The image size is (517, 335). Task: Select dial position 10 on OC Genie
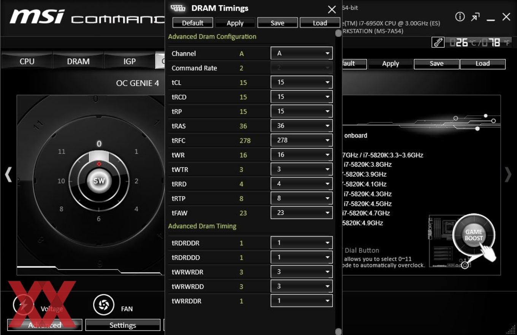pos(61,181)
